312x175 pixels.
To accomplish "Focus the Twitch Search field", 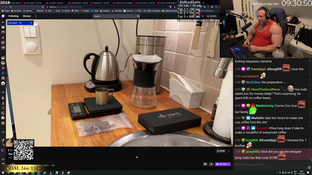I will tap(115, 16).
